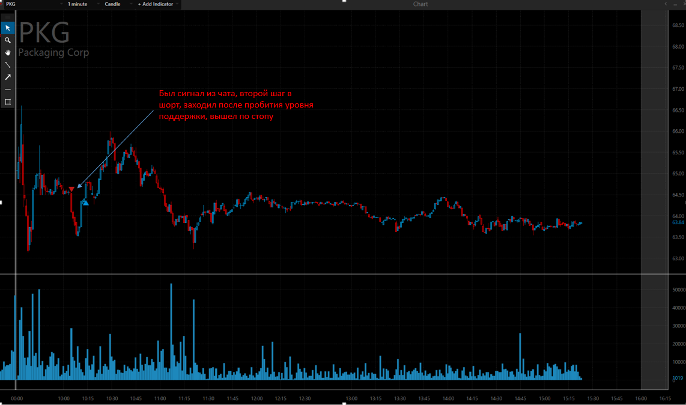This screenshot has width=686, height=405.
Task: Click the 63.50 price axis label
Action: point(678,237)
